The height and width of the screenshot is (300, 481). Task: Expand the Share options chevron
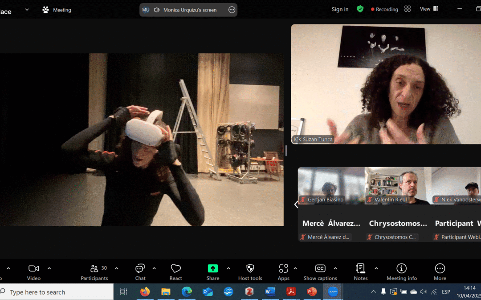pos(228,268)
